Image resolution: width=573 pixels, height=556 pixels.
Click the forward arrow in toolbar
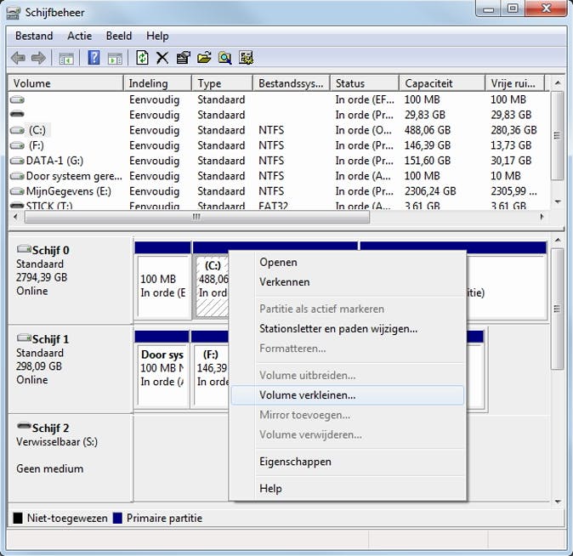click(38, 58)
